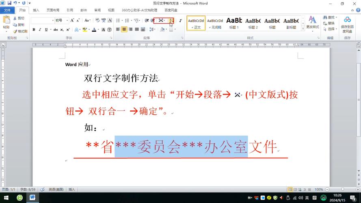The image size is (361, 203).
Task: Open the font name dropdown
Action: pos(53,20)
